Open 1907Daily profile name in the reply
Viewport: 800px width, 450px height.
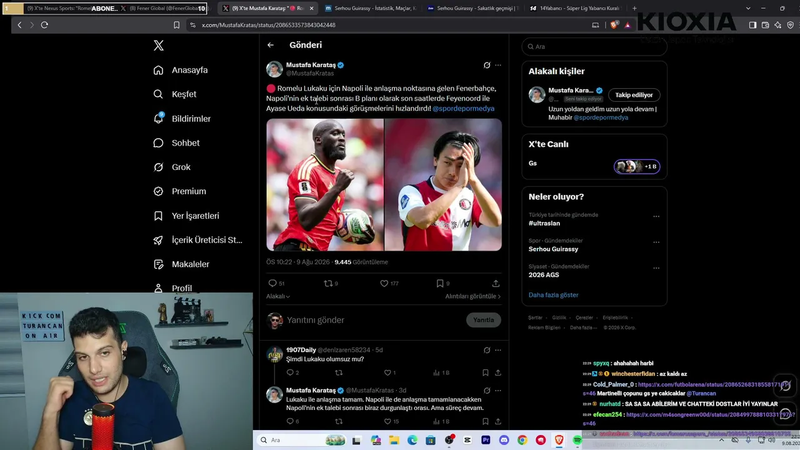click(301, 350)
